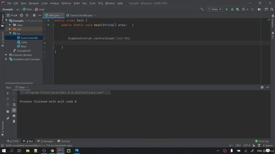Select the Main.java editor tab
This screenshot has width=275, height=154.
[x=54, y=15]
